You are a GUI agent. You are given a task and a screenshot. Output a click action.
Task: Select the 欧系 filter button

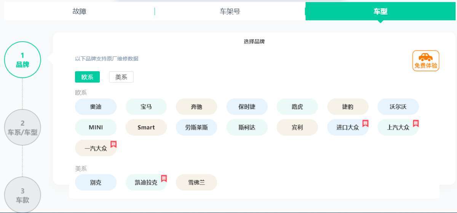(87, 77)
